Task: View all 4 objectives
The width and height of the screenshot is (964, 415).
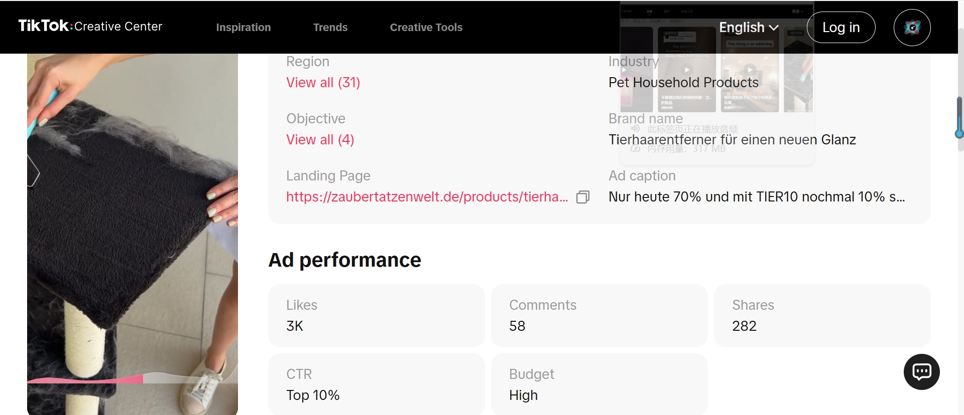Action: pyautogui.click(x=320, y=140)
